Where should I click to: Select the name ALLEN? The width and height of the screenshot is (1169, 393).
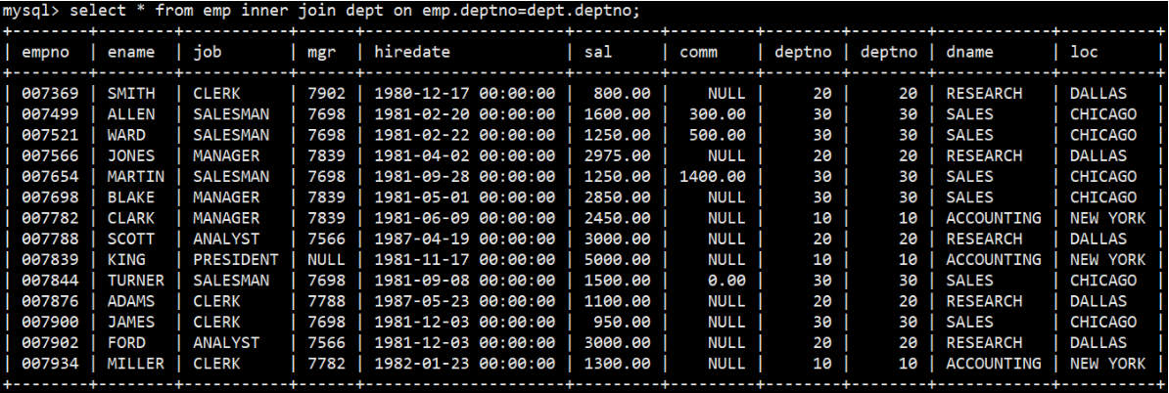(x=131, y=114)
